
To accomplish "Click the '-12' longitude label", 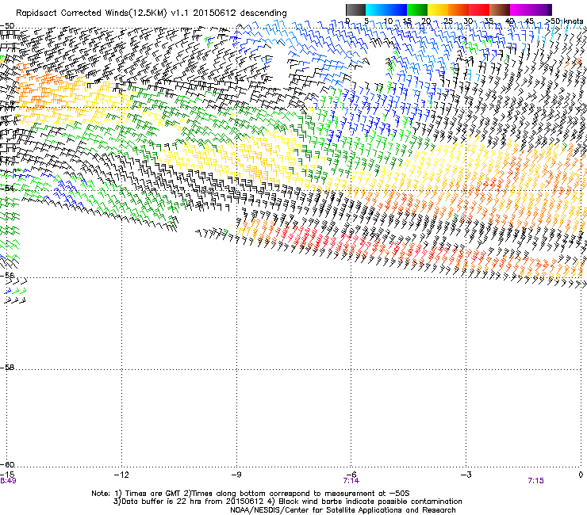I will pos(121,475).
